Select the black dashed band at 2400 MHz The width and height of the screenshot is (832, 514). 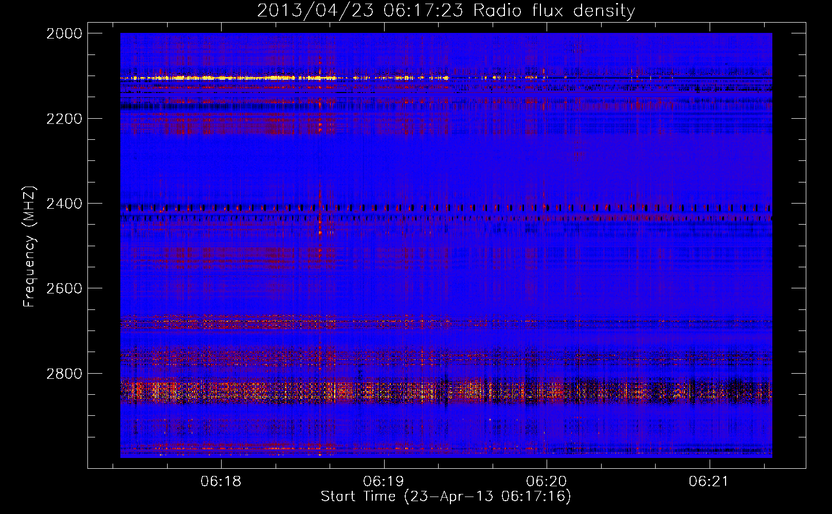[442, 208]
